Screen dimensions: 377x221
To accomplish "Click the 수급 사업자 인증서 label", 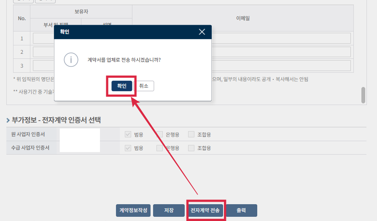I will tap(30, 148).
